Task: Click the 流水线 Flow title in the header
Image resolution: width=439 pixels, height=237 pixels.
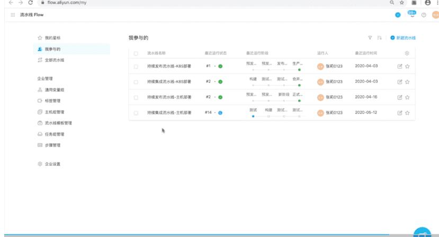Action: coord(32,15)
